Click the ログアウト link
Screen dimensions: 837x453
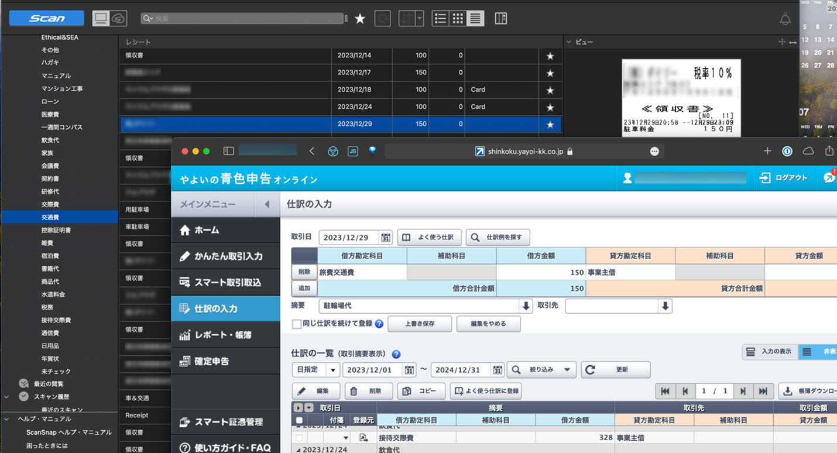[783, 178]
